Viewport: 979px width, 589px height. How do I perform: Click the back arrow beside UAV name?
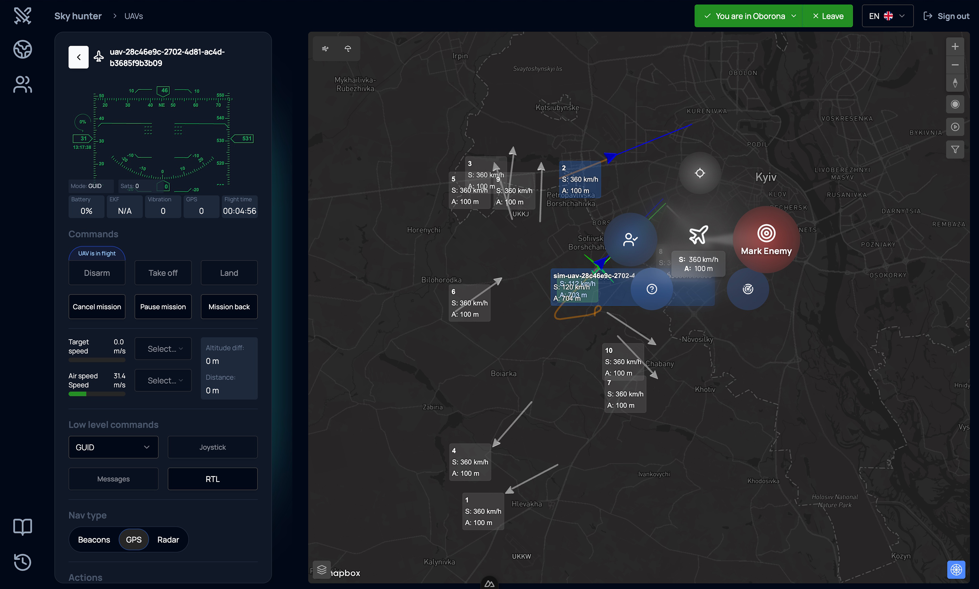(79, 57)
